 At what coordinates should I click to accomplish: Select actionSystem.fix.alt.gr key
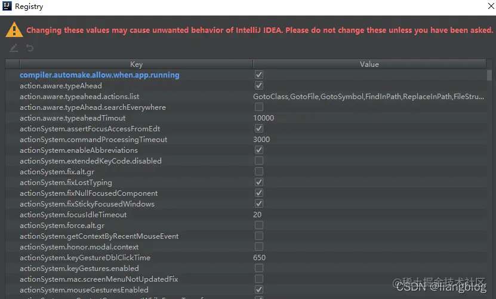57,172
